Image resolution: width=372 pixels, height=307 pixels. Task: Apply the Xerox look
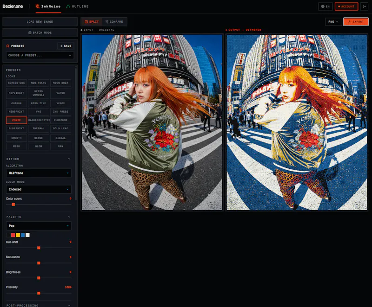tap(60, 103)
